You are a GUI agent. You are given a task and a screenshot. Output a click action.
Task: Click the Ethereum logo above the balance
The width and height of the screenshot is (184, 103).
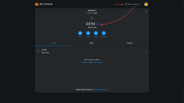[x=92, y=18]
